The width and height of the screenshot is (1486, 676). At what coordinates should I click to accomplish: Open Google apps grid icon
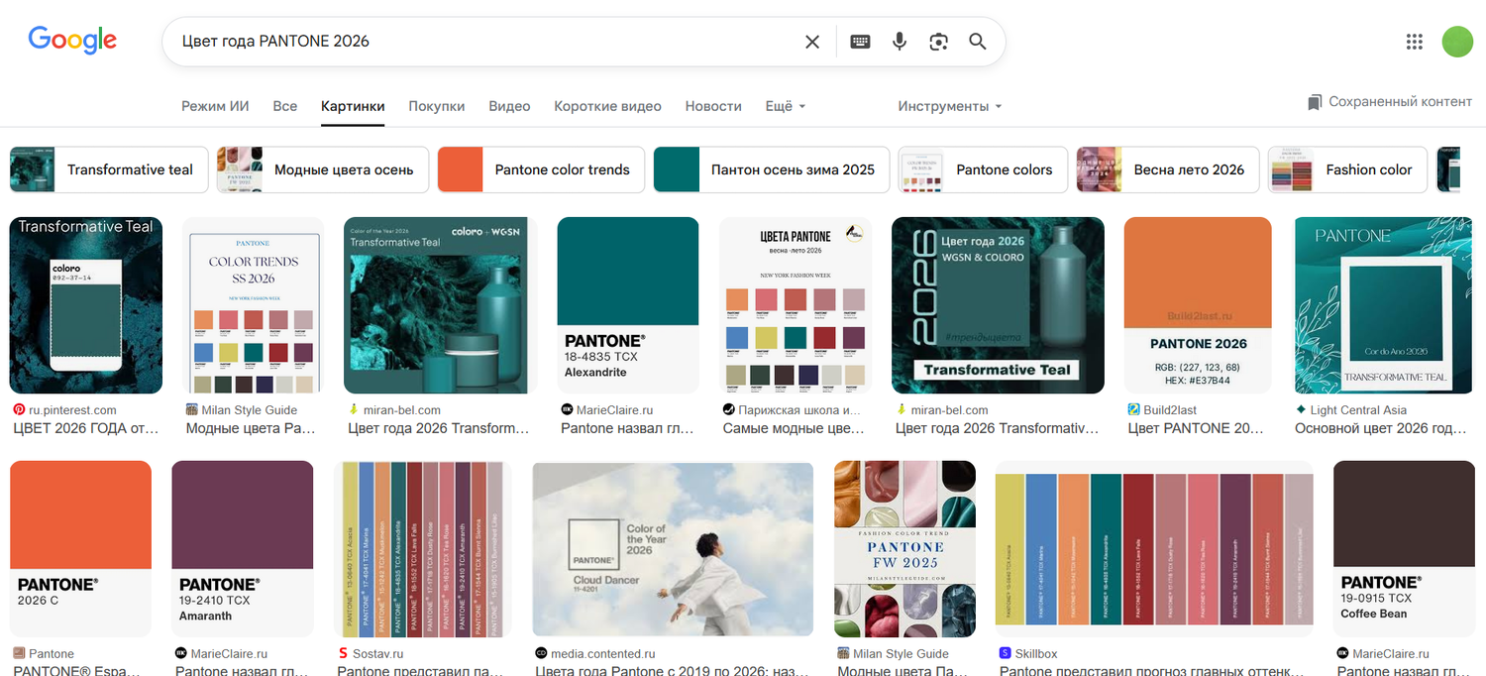[x=1415, y=42]
